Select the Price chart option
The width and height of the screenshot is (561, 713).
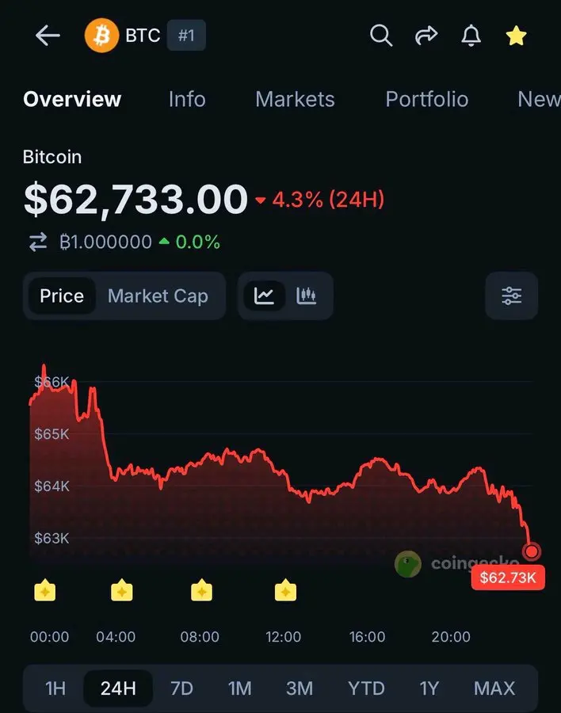pos(62,296)
